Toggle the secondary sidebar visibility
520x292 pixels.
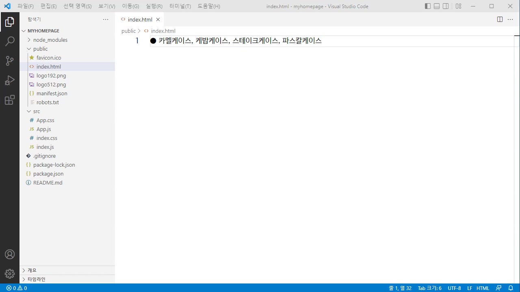point(445,6)
